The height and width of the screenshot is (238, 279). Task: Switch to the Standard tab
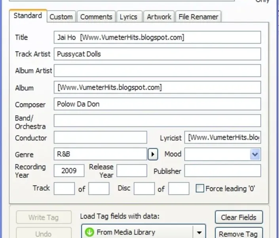28,16
